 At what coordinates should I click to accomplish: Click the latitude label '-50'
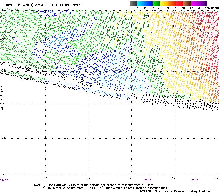pyautogui.click(x=3, y=10)
